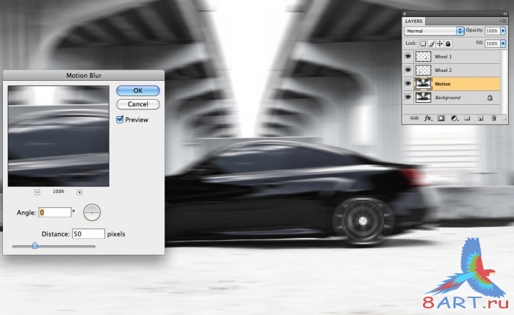Hide the Wheel 1 layer
This screenshot has width=514, height=315.
408,57
